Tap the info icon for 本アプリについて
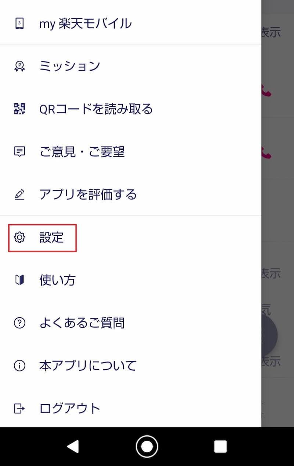This screenshot has width=294, height=466. (19, 366)
